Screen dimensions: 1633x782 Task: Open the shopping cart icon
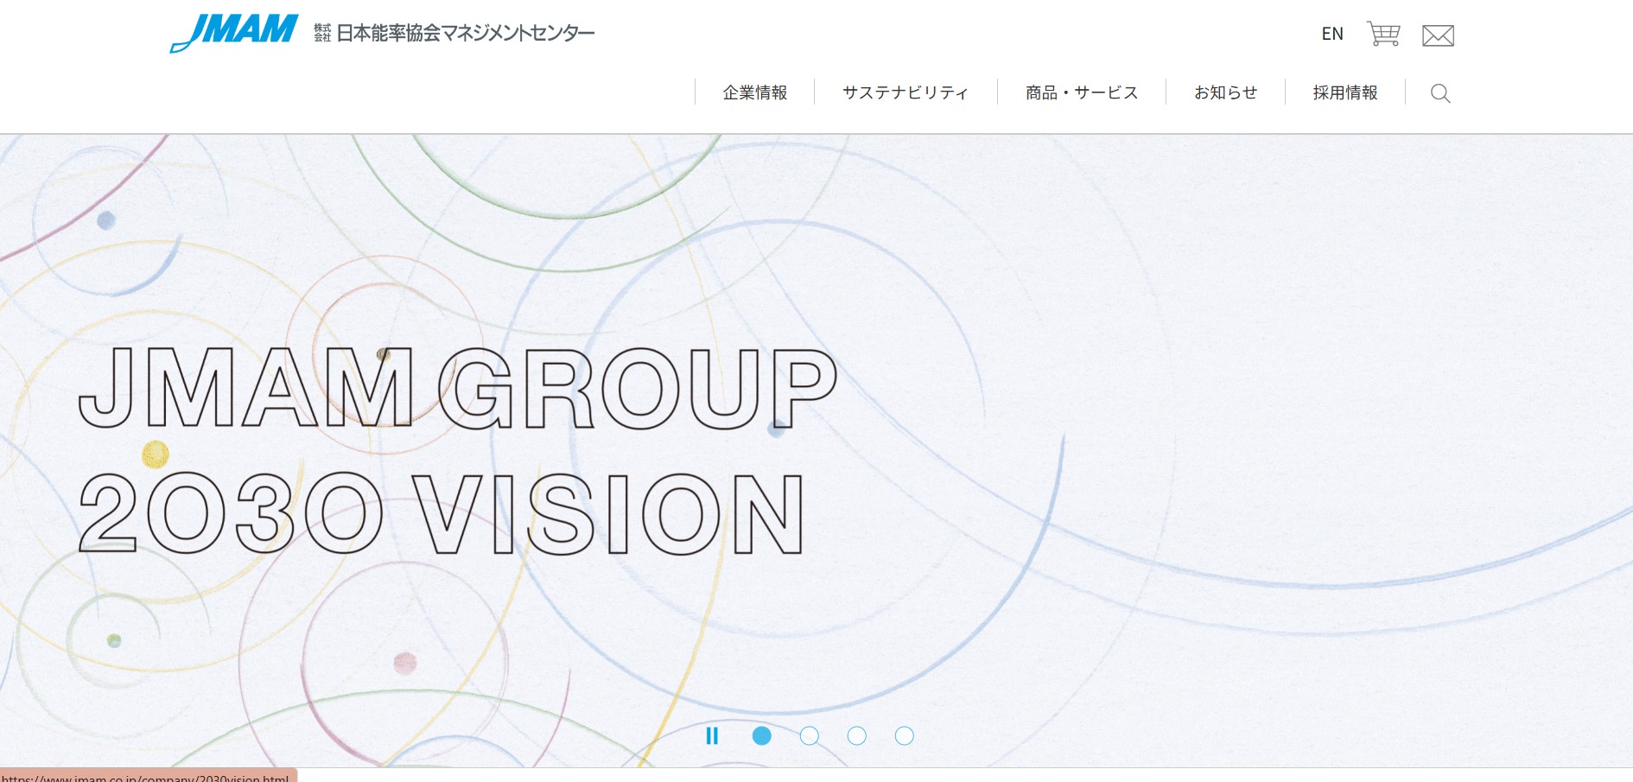tap(1383, 35)
